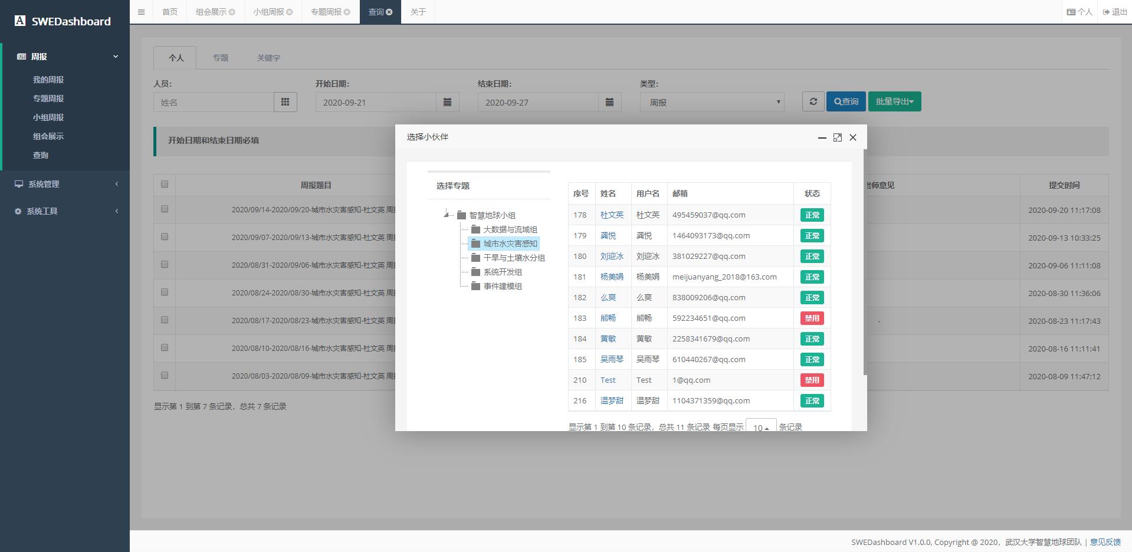Screen dimensions: 1132x552
Task: Click the 开始日期 field showing 2020-09-21
Action: click(376, 102)
